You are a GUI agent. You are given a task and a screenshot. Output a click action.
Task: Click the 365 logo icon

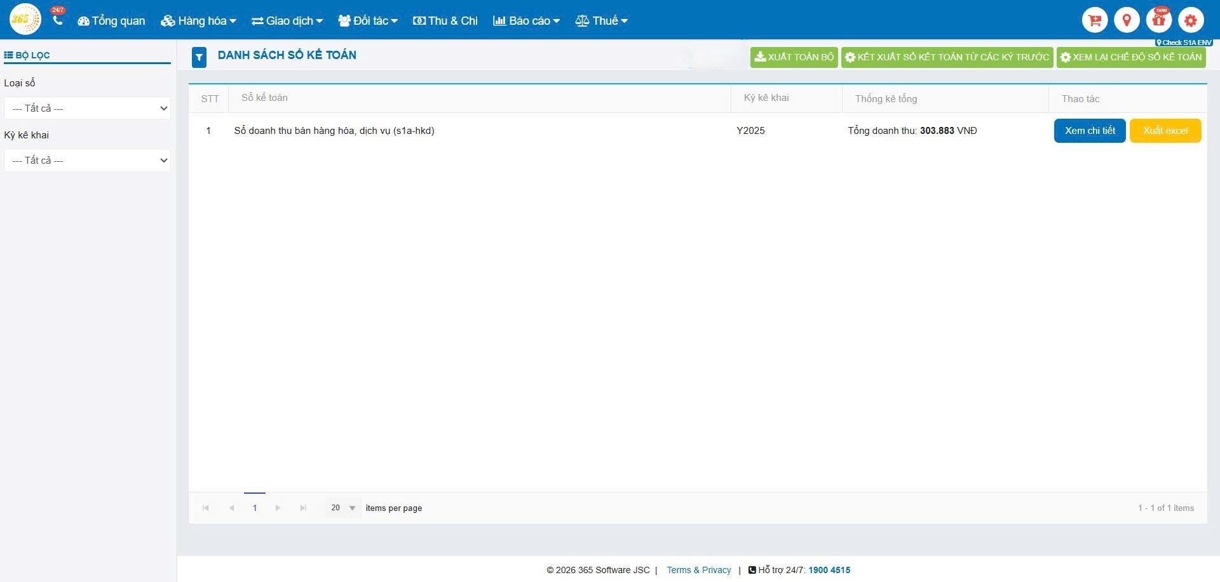tap(25, 19)
